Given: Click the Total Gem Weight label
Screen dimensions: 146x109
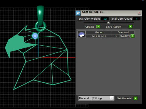Looking at the screenshot, I should pyautogui.click(x=89, y=19).
